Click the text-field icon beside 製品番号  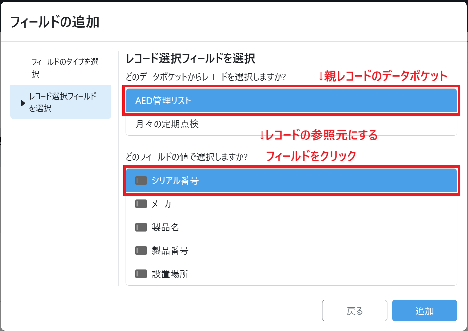(x=141, y=251)
